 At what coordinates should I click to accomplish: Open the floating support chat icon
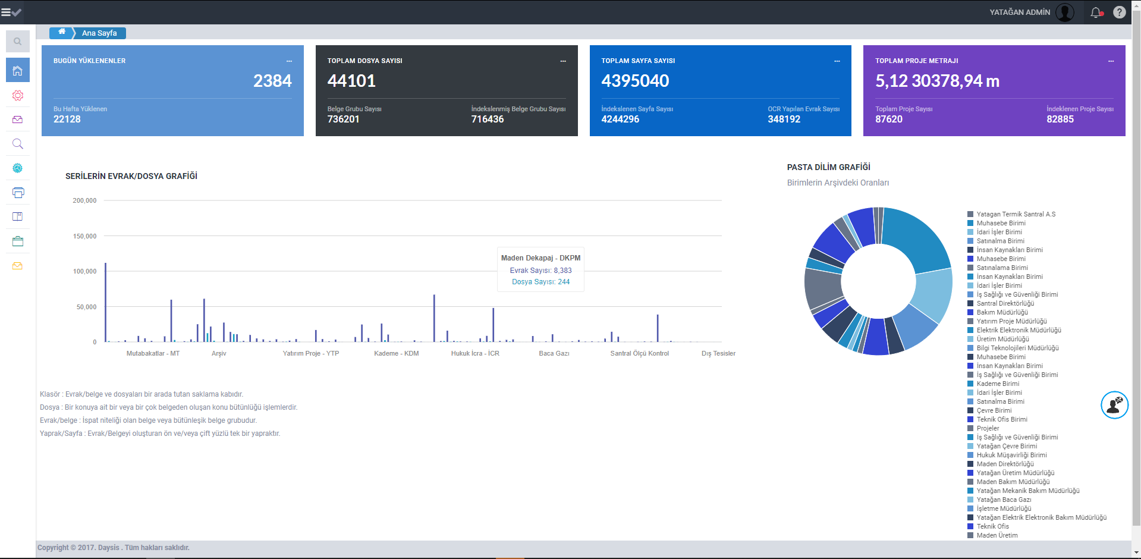[1114, 405]
